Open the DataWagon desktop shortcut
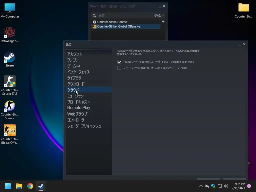This screenshot has width=256, height=192. point(10,34)
